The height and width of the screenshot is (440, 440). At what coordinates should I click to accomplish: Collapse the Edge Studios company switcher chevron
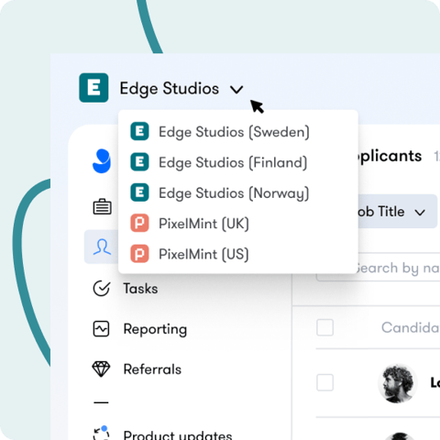click(236, 90)
